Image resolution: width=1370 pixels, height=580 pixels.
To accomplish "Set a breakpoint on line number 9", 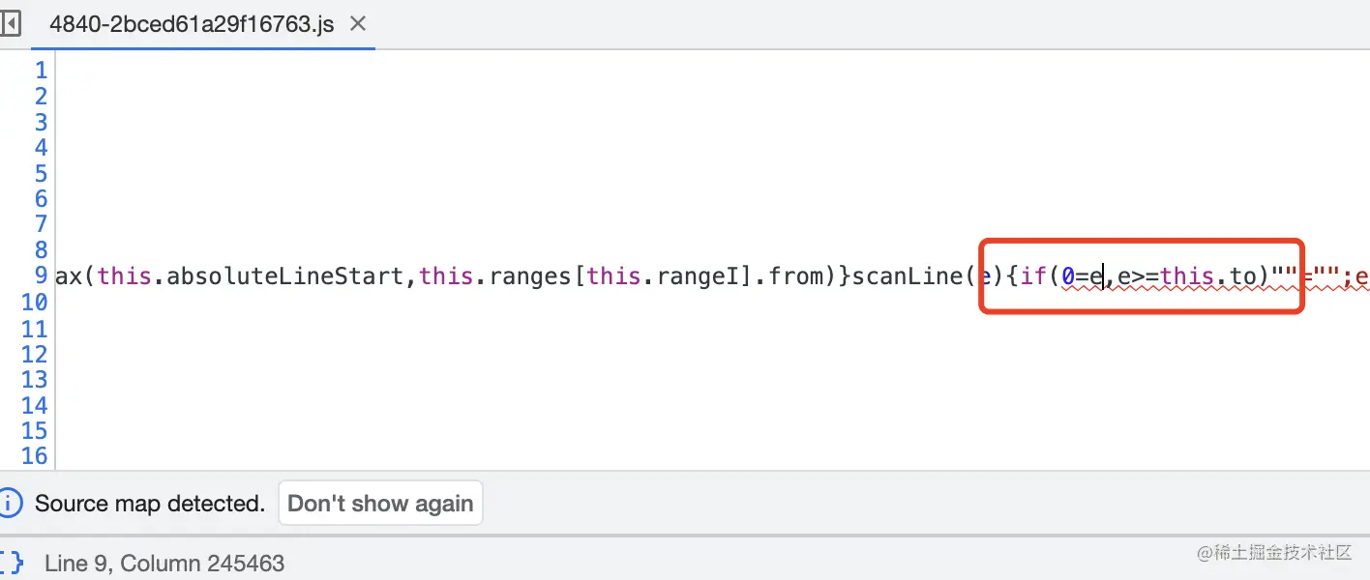I will click(41, 275).
